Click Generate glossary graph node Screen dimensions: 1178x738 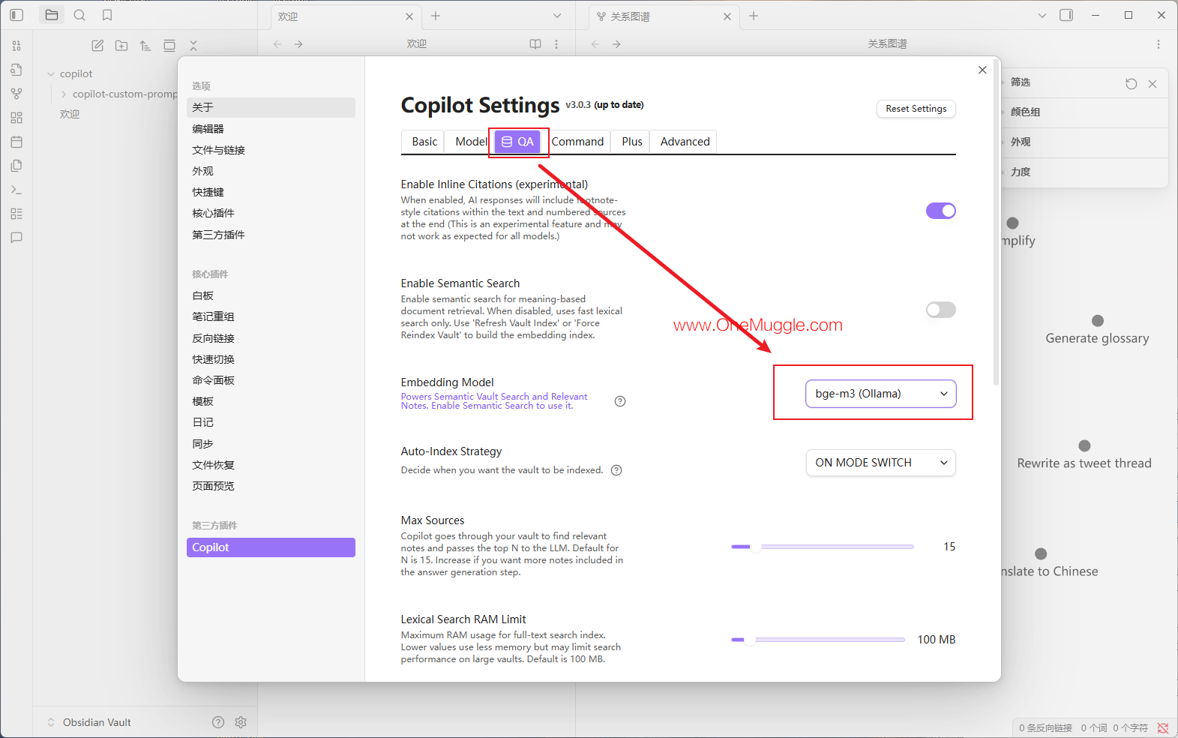(x=1098, y=320)
